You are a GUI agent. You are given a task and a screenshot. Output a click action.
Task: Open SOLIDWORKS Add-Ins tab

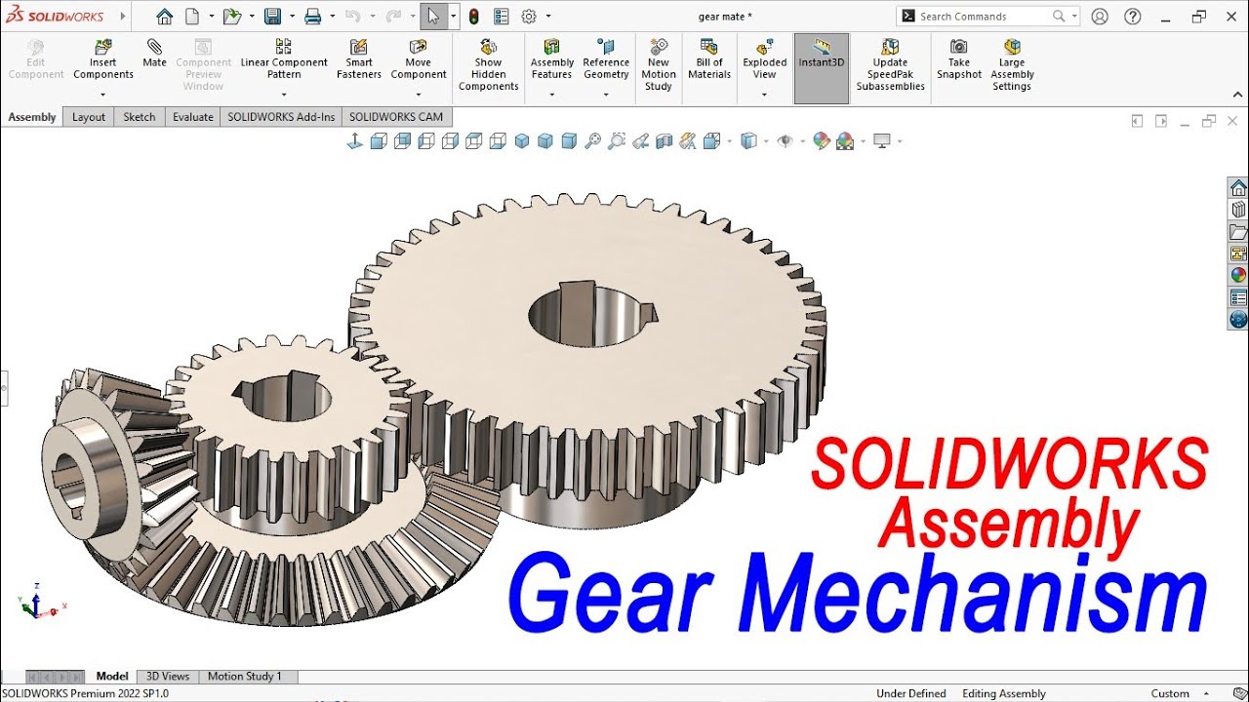pos(281,117)
